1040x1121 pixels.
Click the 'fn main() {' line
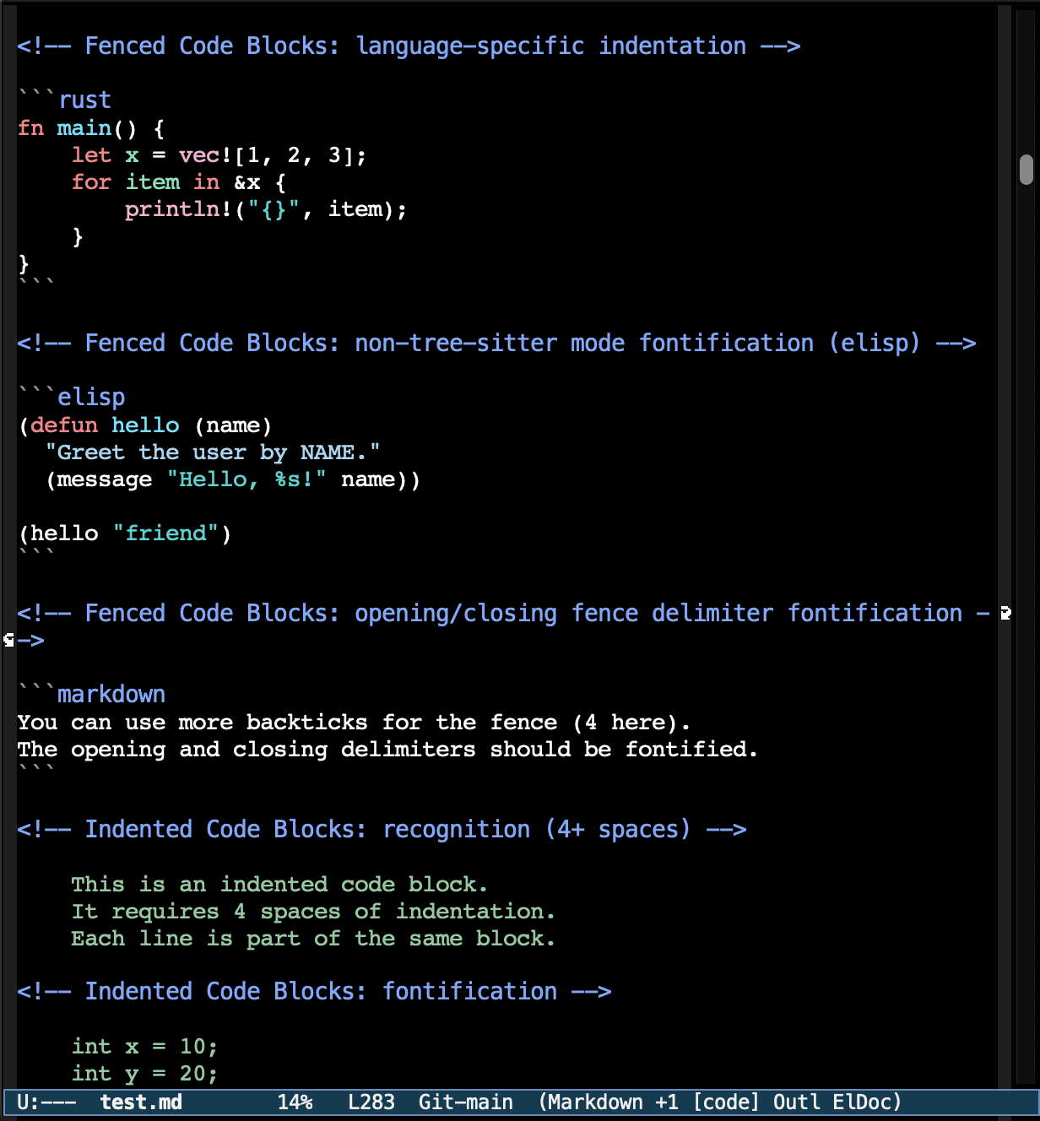point(91,128)
